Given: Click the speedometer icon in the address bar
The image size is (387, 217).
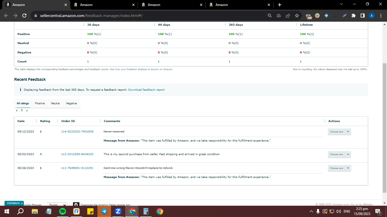Looking at the screenshot, I should pyautogui.click(x=278, y=16).
